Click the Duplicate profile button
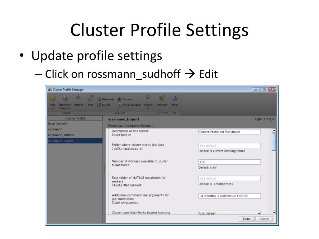This screenshot has height=239, width=319. click(x=106, y=99)
